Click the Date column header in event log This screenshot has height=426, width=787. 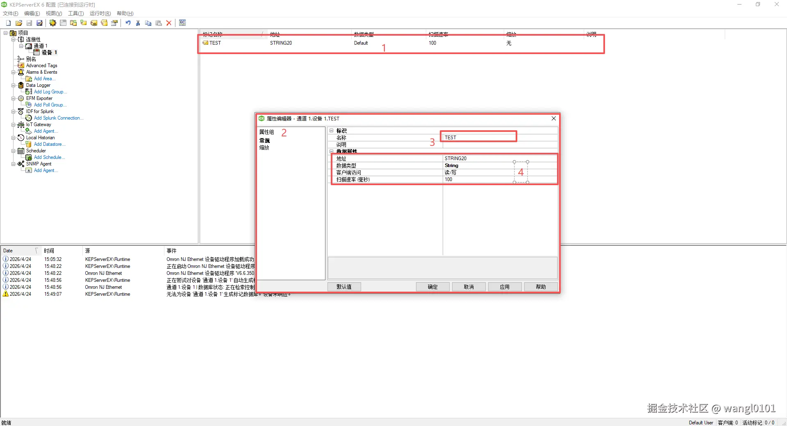click(x=20, y=251)
